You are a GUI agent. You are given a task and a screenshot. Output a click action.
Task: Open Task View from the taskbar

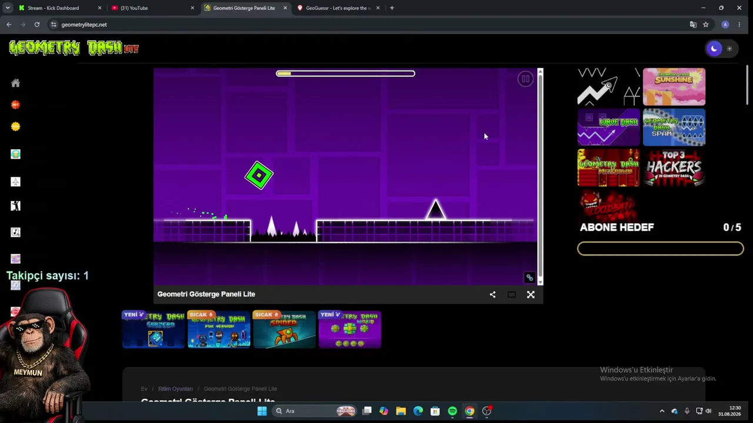(367, 411)
